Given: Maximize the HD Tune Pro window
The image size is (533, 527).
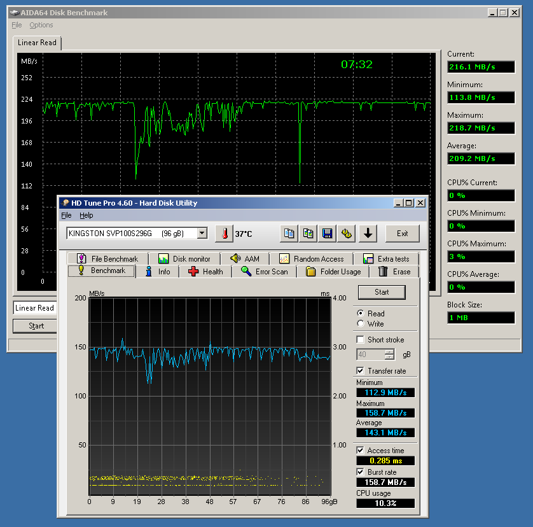Looking at the screenshot, I should [x=409, y=203].
